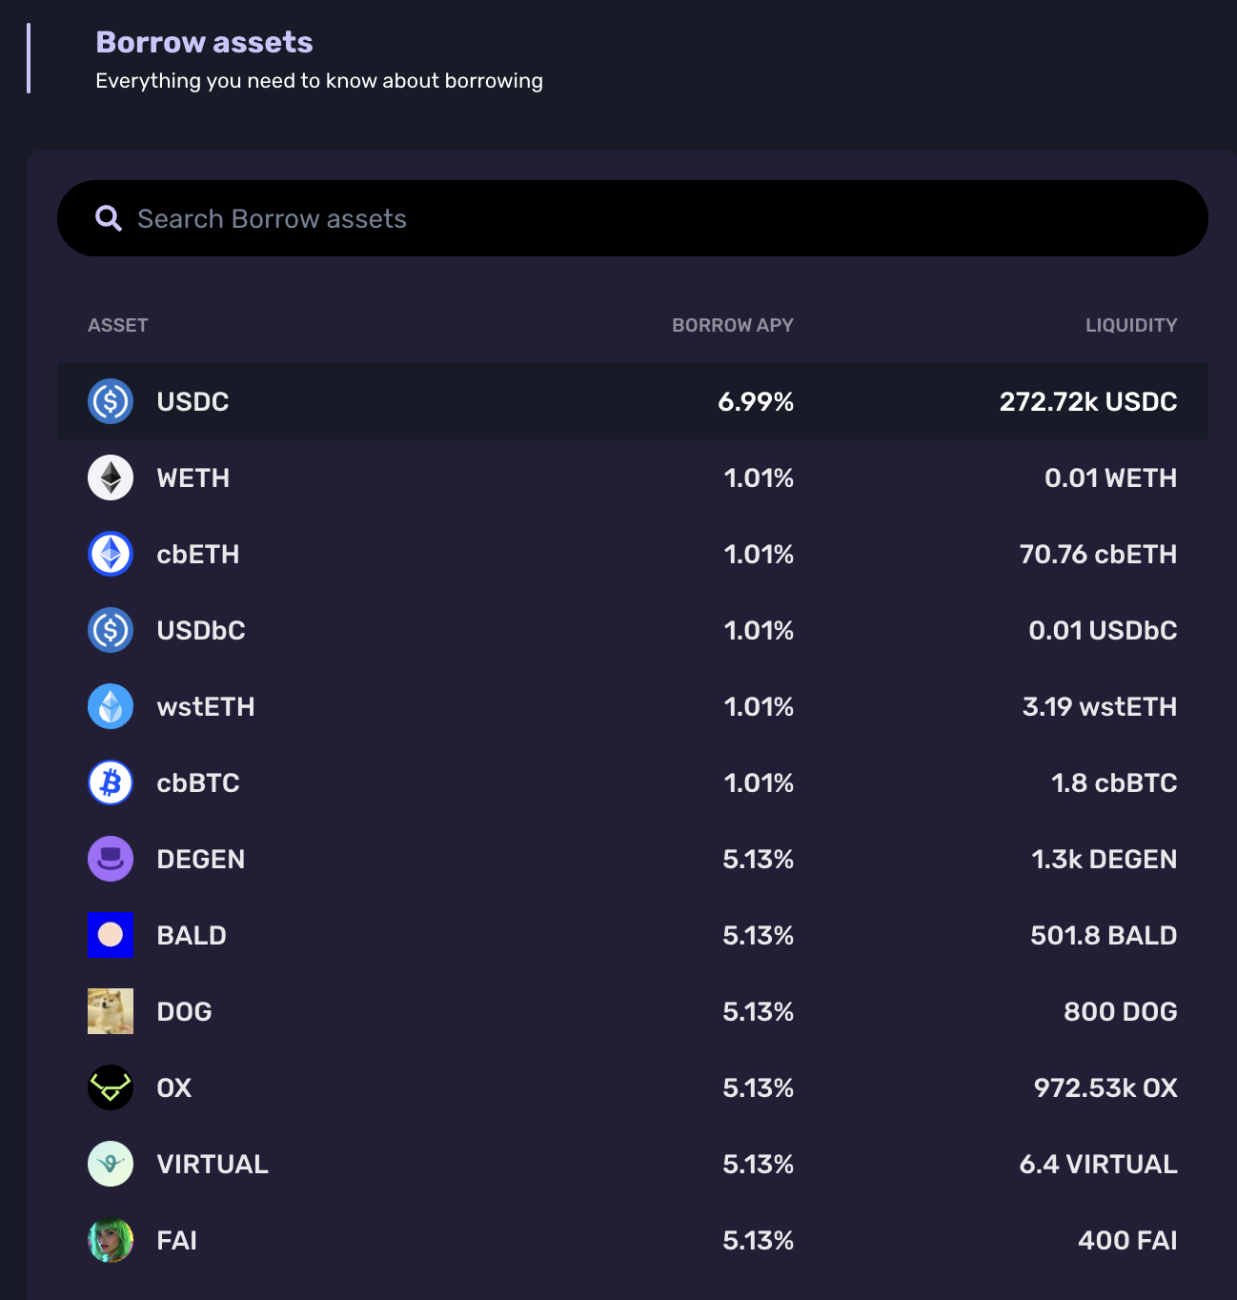Image resolution: width=1237 pixels, height=1300 pixels.
Task: Click the USDC coin icon
Action: [x=111, y=401]
